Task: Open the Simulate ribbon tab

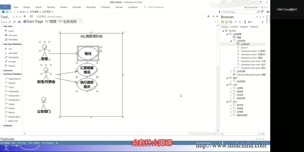Action: 77,7
